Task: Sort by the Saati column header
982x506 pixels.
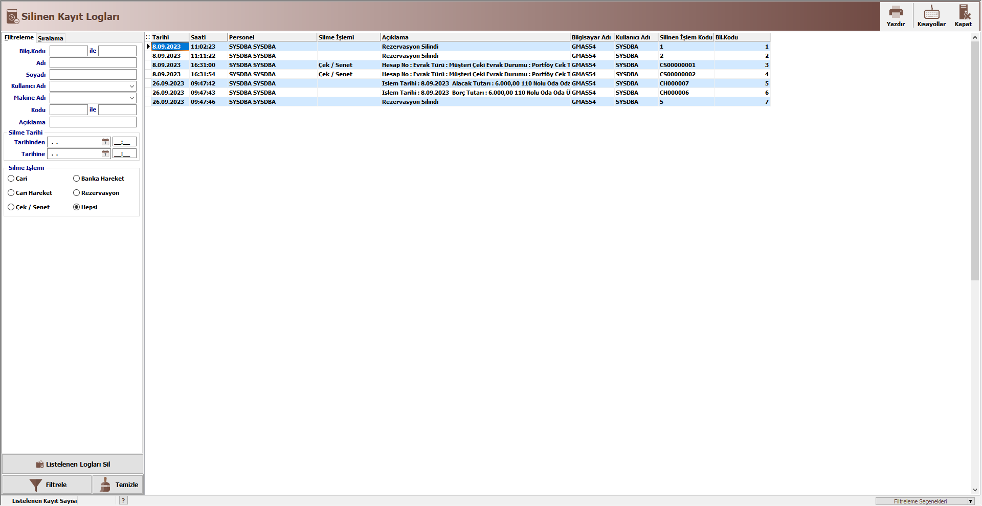Action: (x=208, y=37)
